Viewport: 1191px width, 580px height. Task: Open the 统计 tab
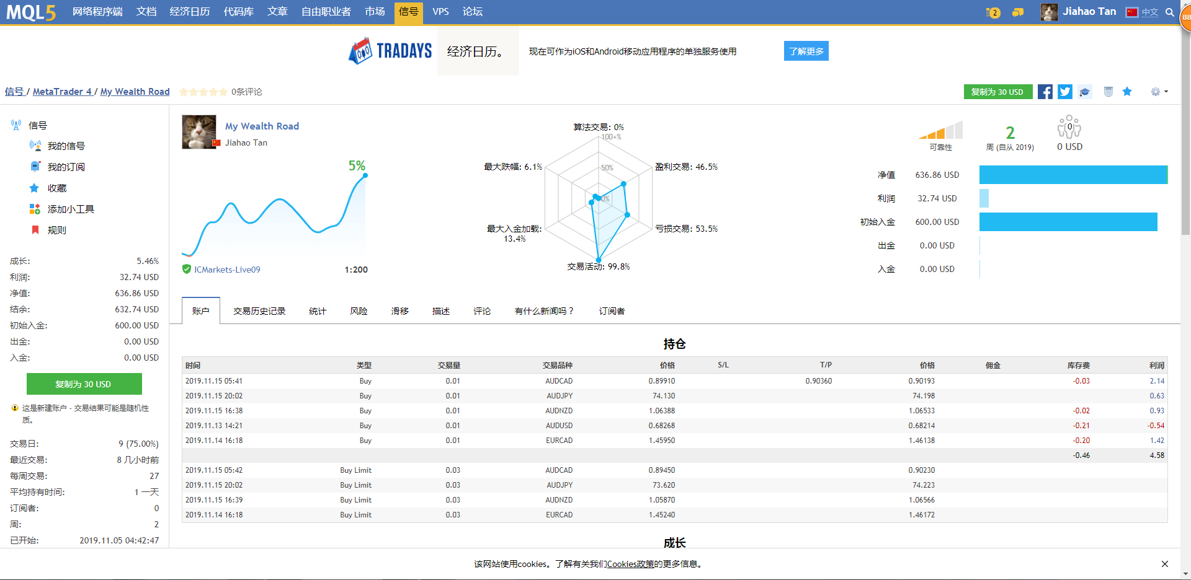coord(318,311)
